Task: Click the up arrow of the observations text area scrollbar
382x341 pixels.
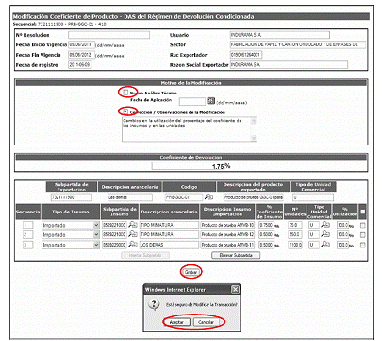Action: (254, 120)
